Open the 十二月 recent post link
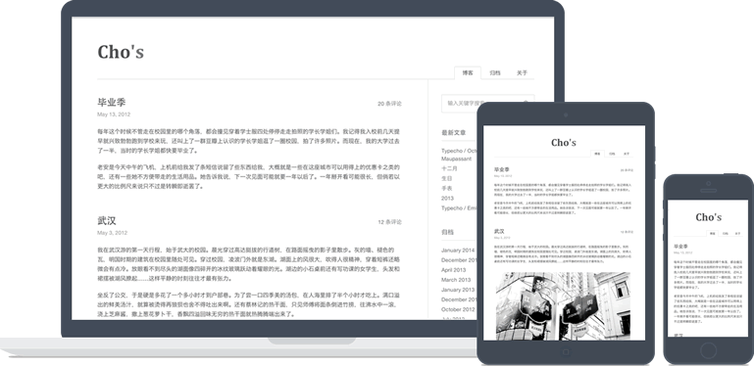 tap(449, 169)
